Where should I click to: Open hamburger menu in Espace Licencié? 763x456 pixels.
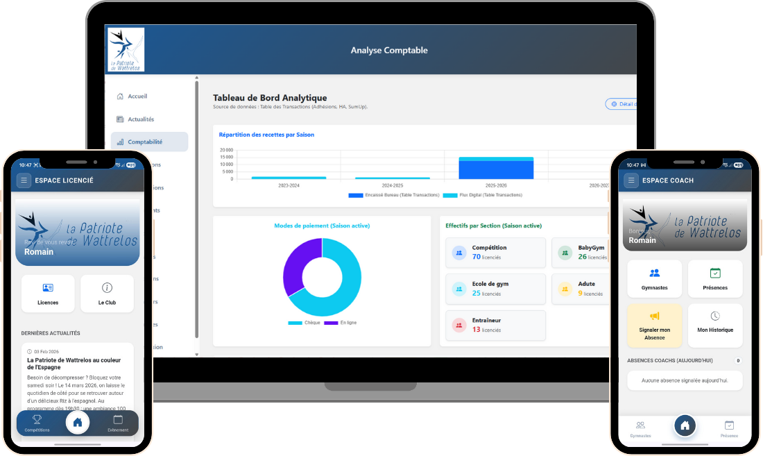coord(24,180)
